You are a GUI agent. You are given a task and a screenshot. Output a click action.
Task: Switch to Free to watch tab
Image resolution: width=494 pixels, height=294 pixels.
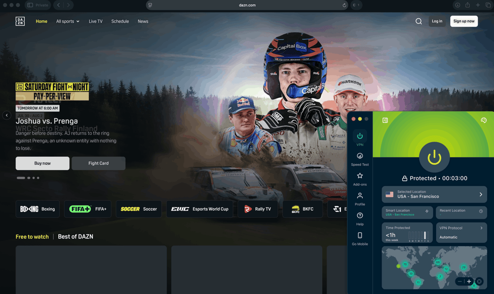click(32, 237)
